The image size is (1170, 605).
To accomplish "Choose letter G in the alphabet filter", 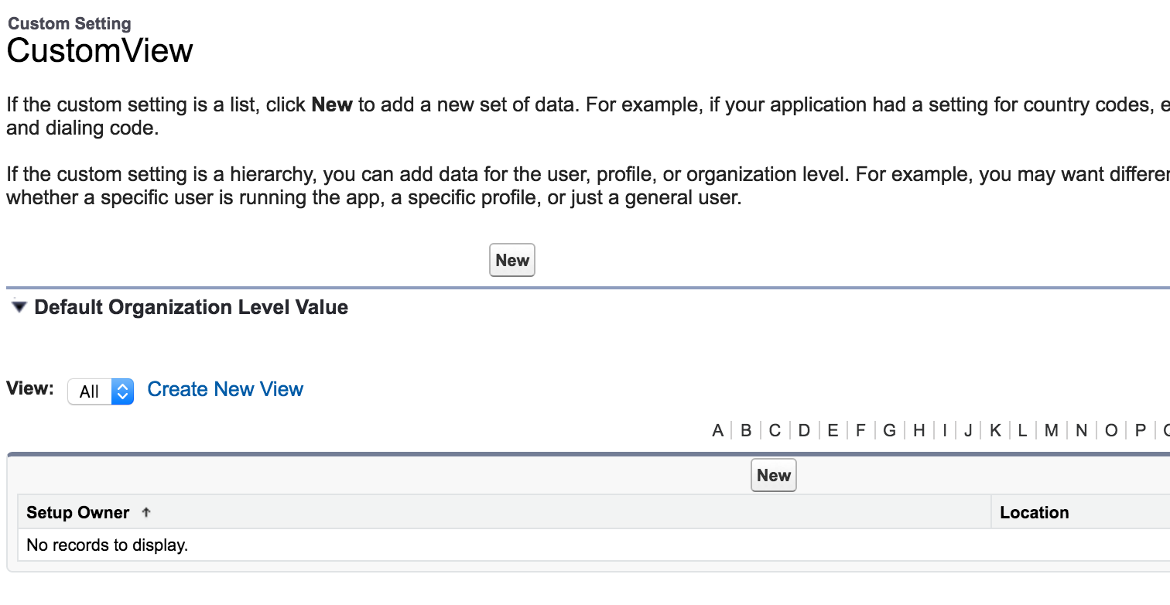I will pos(889,430).
